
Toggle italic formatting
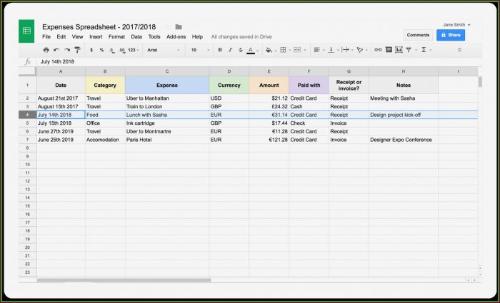coord(230,50)
